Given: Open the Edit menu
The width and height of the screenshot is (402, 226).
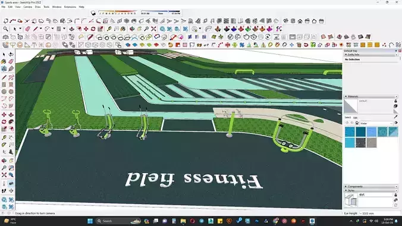Looking at the screenshot, I should [10, 7].
